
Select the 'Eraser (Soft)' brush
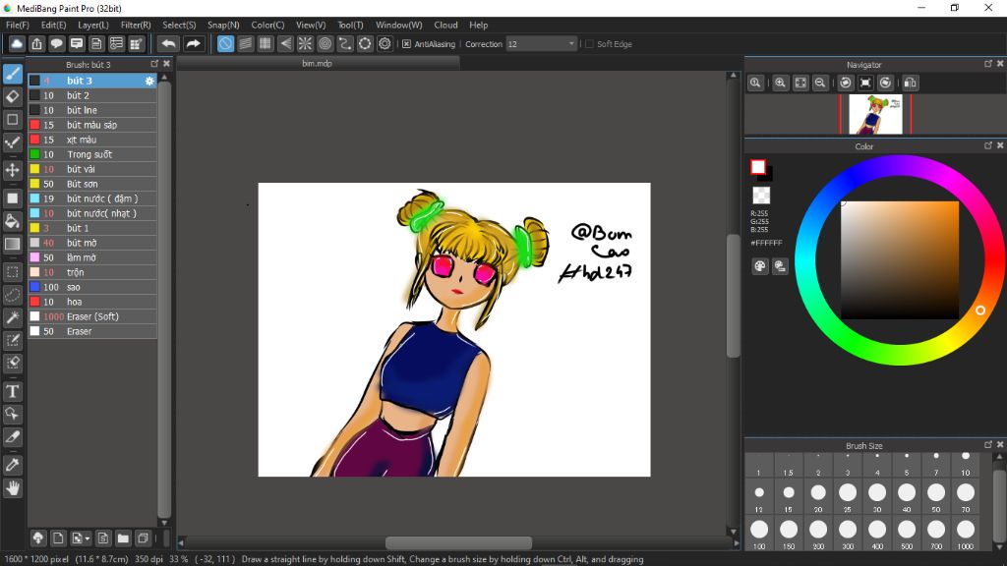point(92,317)
